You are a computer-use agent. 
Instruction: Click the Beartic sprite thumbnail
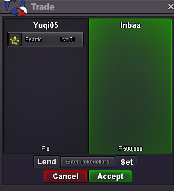(15, 39)
